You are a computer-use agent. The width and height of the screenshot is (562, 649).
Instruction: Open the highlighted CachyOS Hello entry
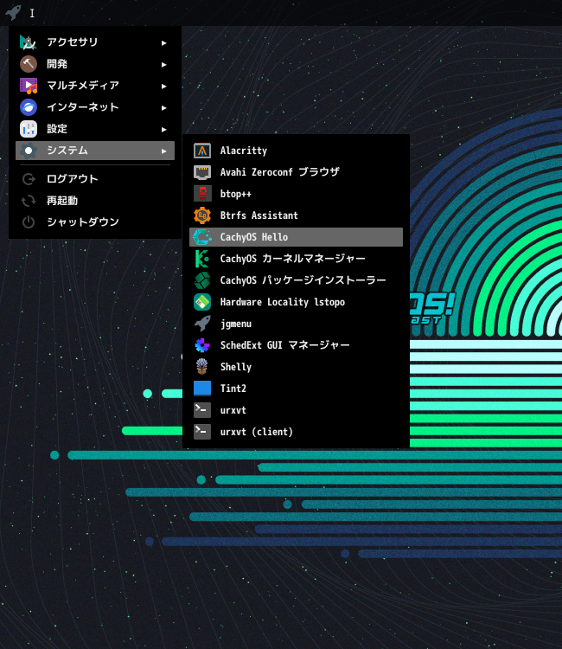[296, 237]
